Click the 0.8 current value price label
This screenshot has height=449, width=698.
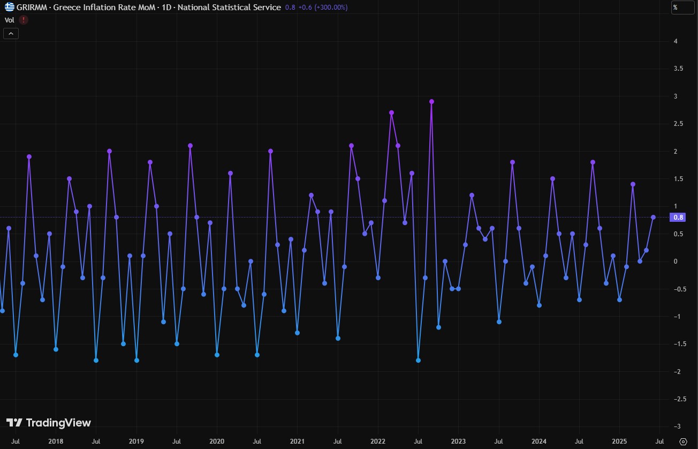678,217
